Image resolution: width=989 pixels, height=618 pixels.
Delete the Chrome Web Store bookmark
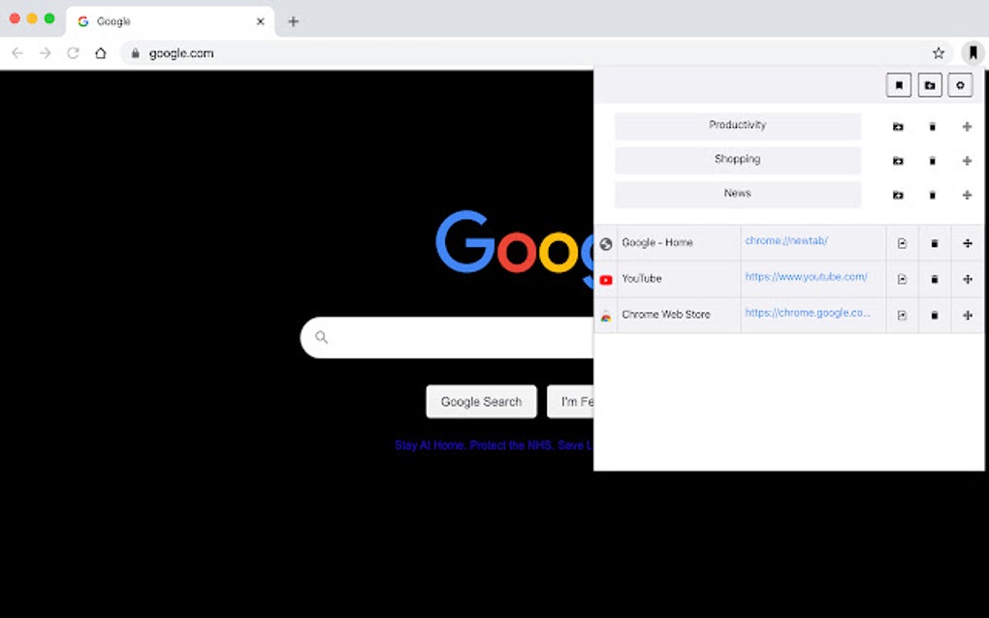(x=935, y=315)
